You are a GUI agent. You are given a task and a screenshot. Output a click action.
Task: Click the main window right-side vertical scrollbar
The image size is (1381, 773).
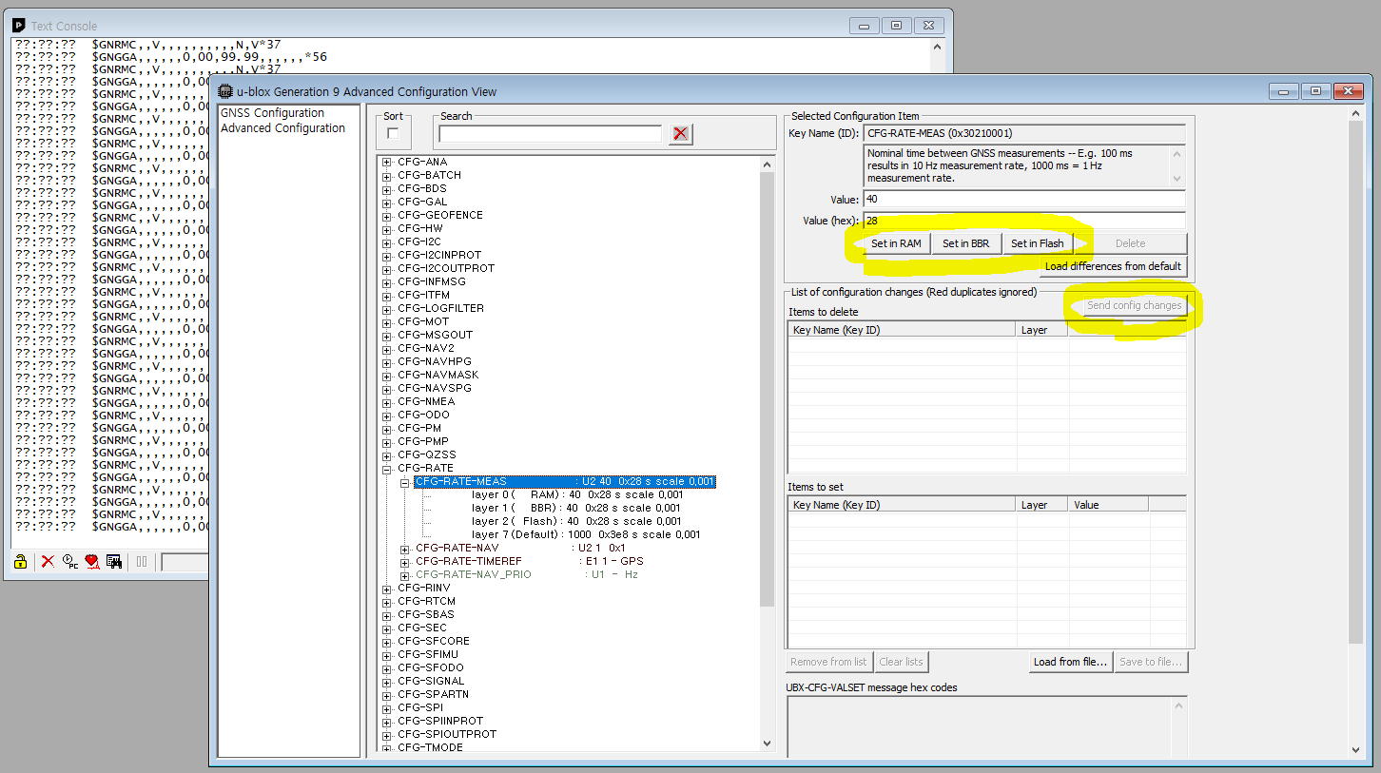tap(1356, 382)
